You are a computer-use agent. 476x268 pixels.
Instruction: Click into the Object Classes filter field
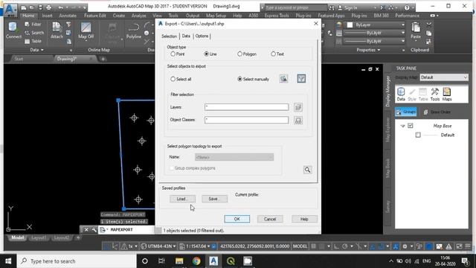[246, 120]
